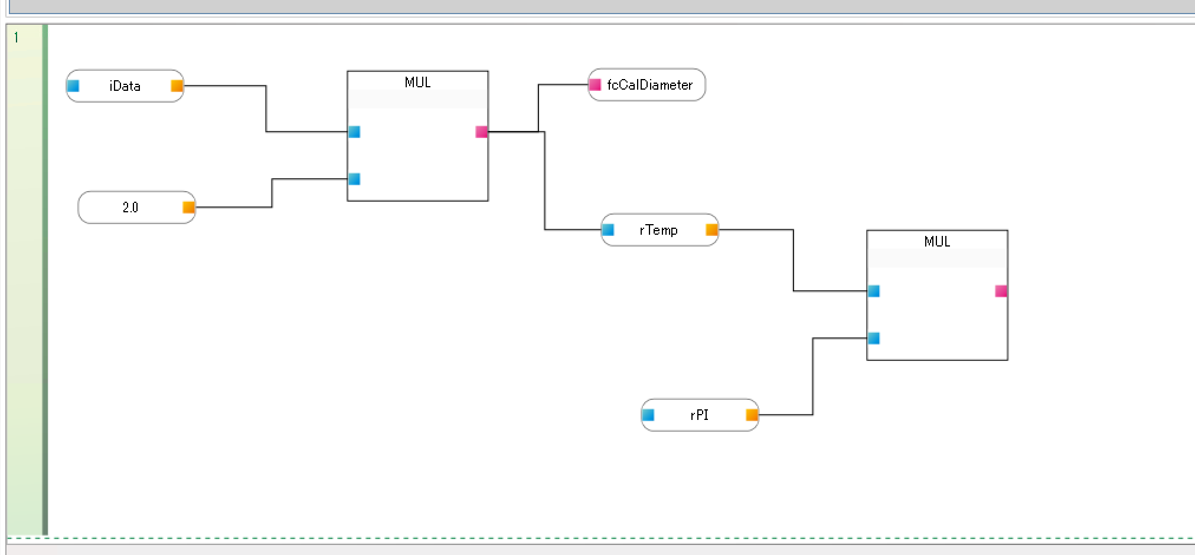This screenshot has width=1195, height=555.
Task: Click the orange output pin of 2.0 constant
Action: [x=189, y=207]
